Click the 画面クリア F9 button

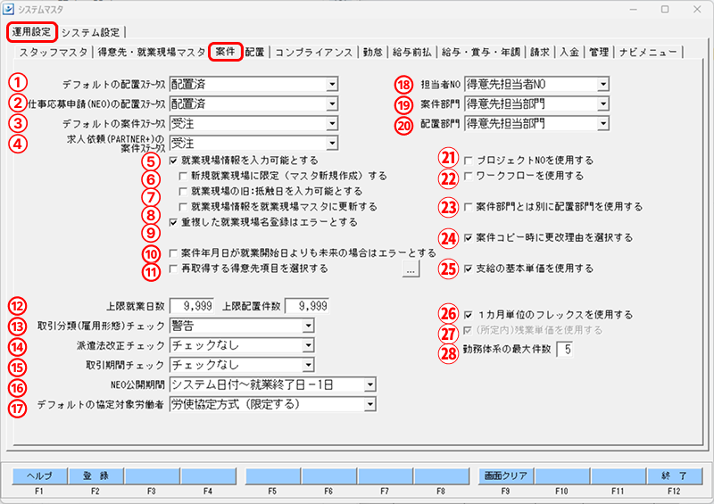coord(506,475)
